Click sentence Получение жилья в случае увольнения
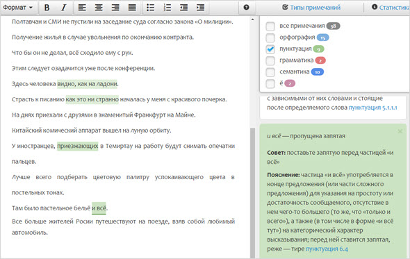Image resolution: width=410 pixels, height=259 pixels. click(x=103, y=37)
